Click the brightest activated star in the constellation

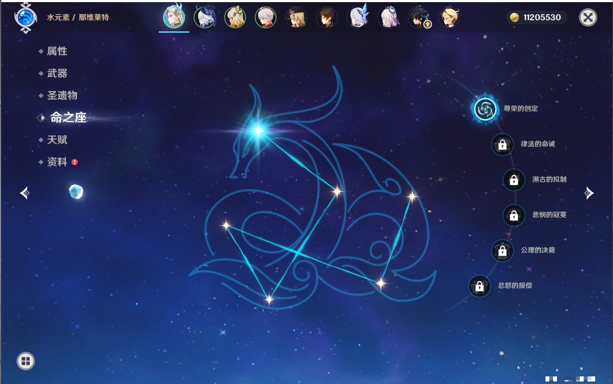[258, 131]
